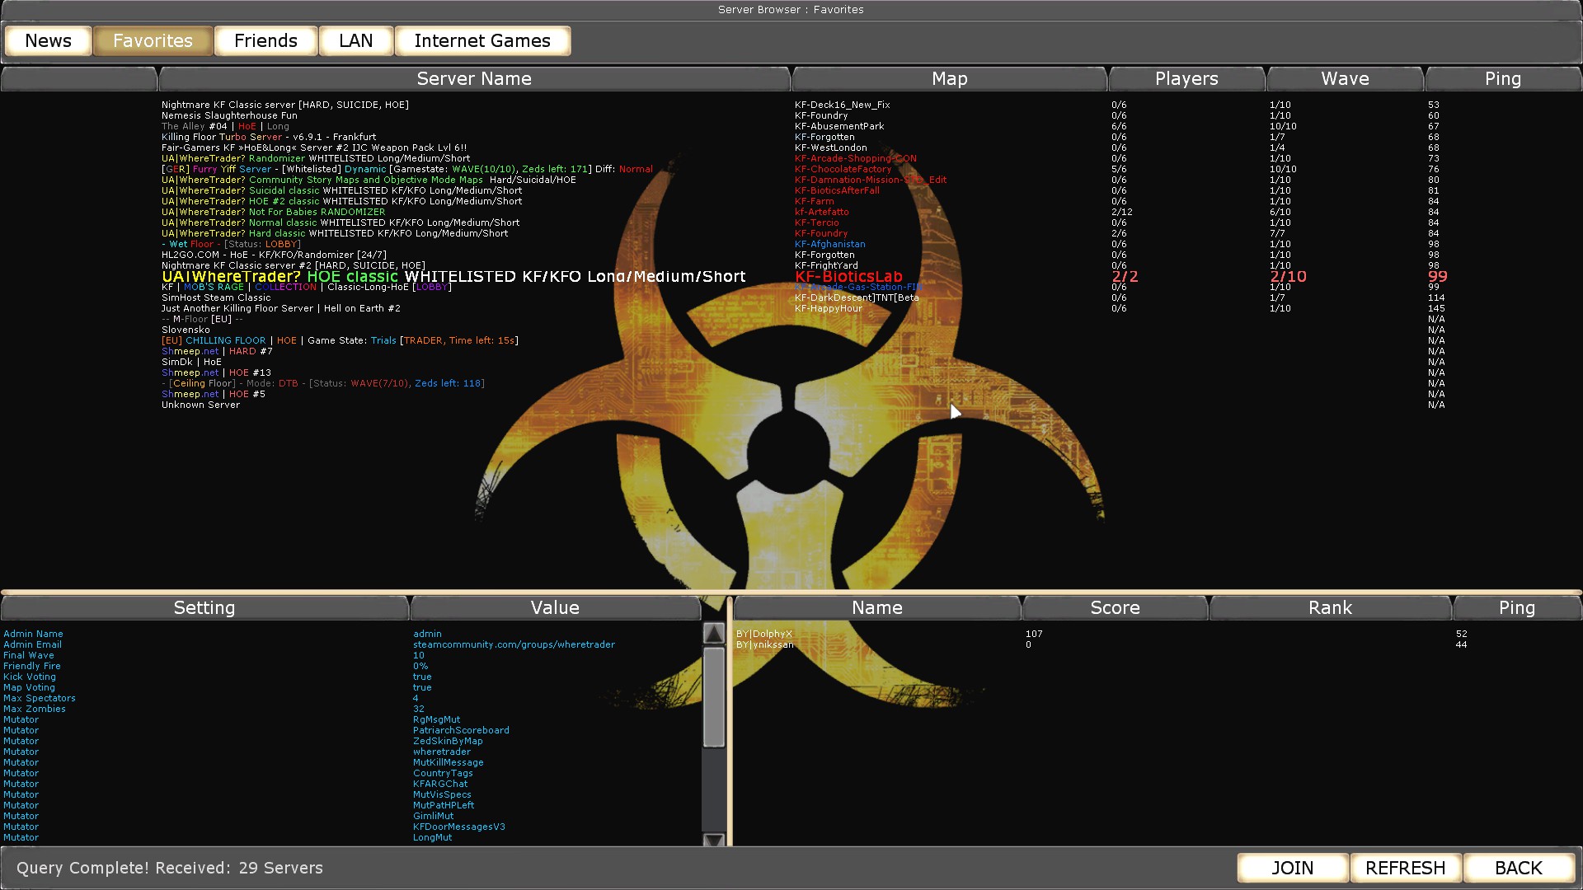
Task: Click the settings list scroll-up arrow
Action: [714, 633]
